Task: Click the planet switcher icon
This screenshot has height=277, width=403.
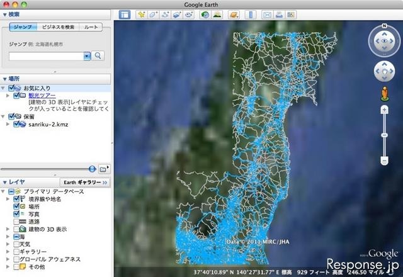Action: [x=234, y=14]
